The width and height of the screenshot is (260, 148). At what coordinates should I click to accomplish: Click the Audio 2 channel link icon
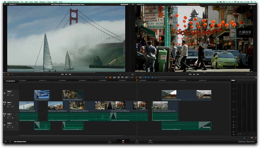tap(17, 123)
